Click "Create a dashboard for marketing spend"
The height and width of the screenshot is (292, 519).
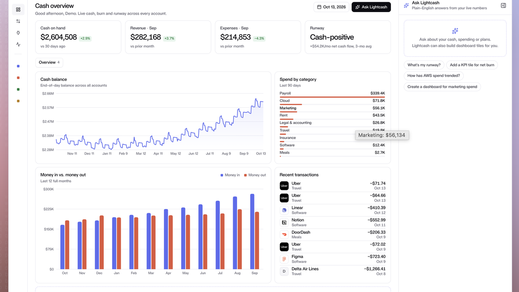click(442, 87)
